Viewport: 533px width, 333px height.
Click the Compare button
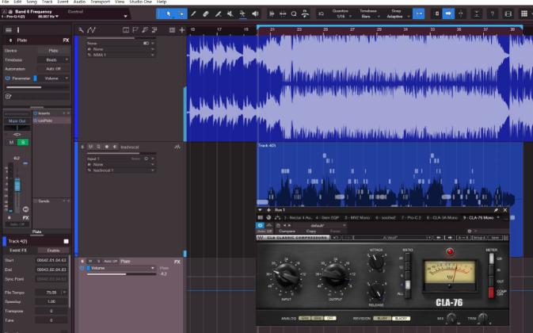pos(287,232)
